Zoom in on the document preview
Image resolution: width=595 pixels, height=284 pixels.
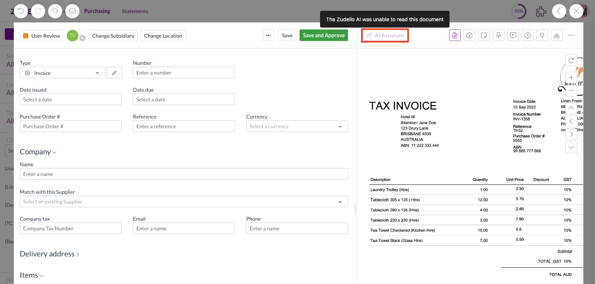[571, 78]
